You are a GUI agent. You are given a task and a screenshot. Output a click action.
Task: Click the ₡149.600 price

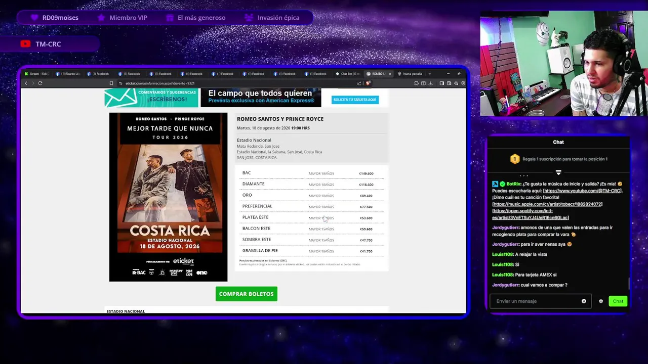[366, 173]
